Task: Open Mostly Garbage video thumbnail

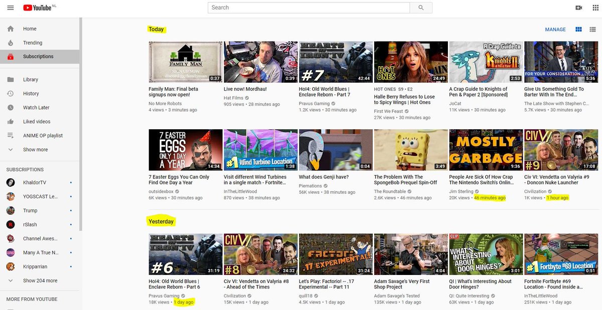Action: 486,150
